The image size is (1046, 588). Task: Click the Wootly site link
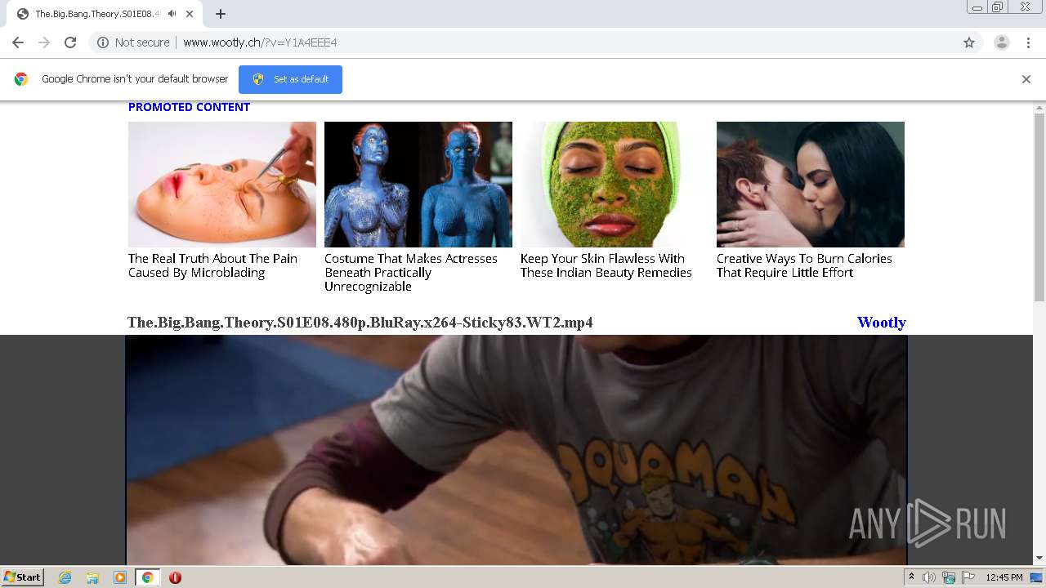click(x=882, y=323)
